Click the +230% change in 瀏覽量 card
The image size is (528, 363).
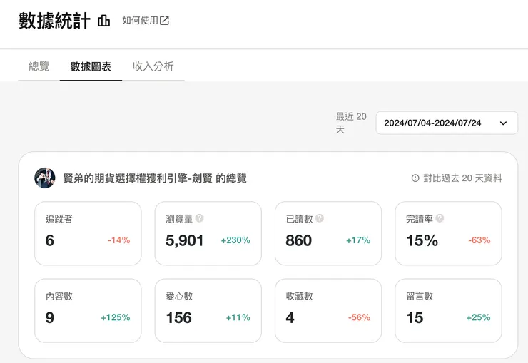[x=235, y=240]
